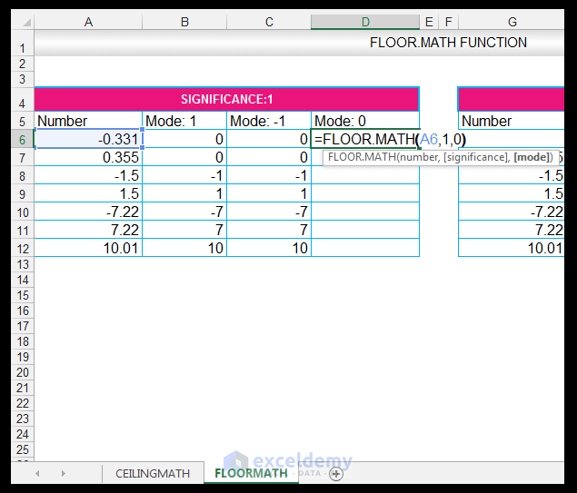Click cell B8 showing -1
Viewport: 577px width, 493px height.
(x=184, y=175)
